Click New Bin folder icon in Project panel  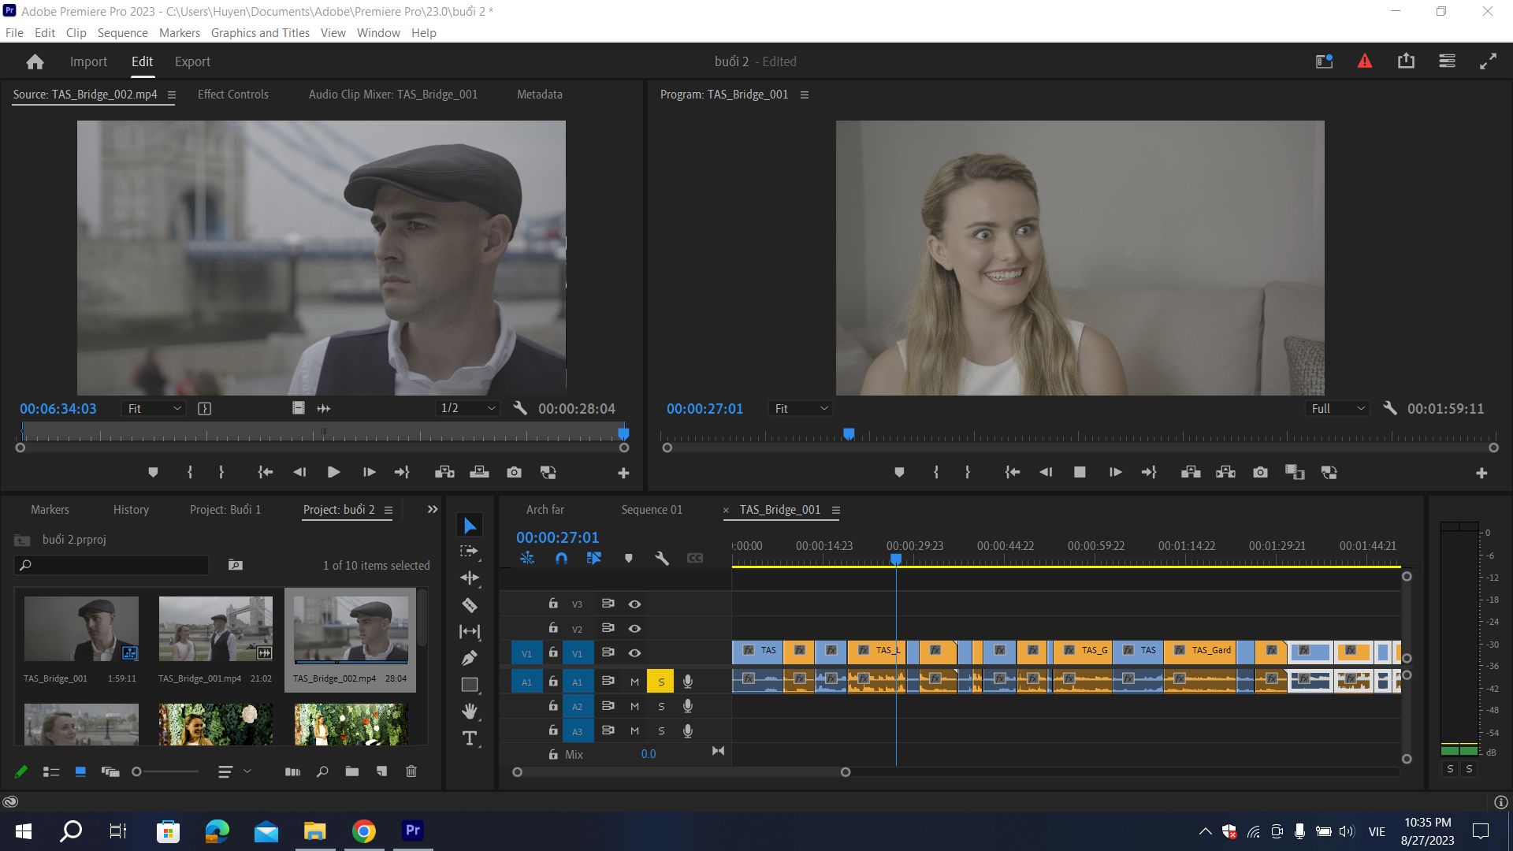pos(351,771)
